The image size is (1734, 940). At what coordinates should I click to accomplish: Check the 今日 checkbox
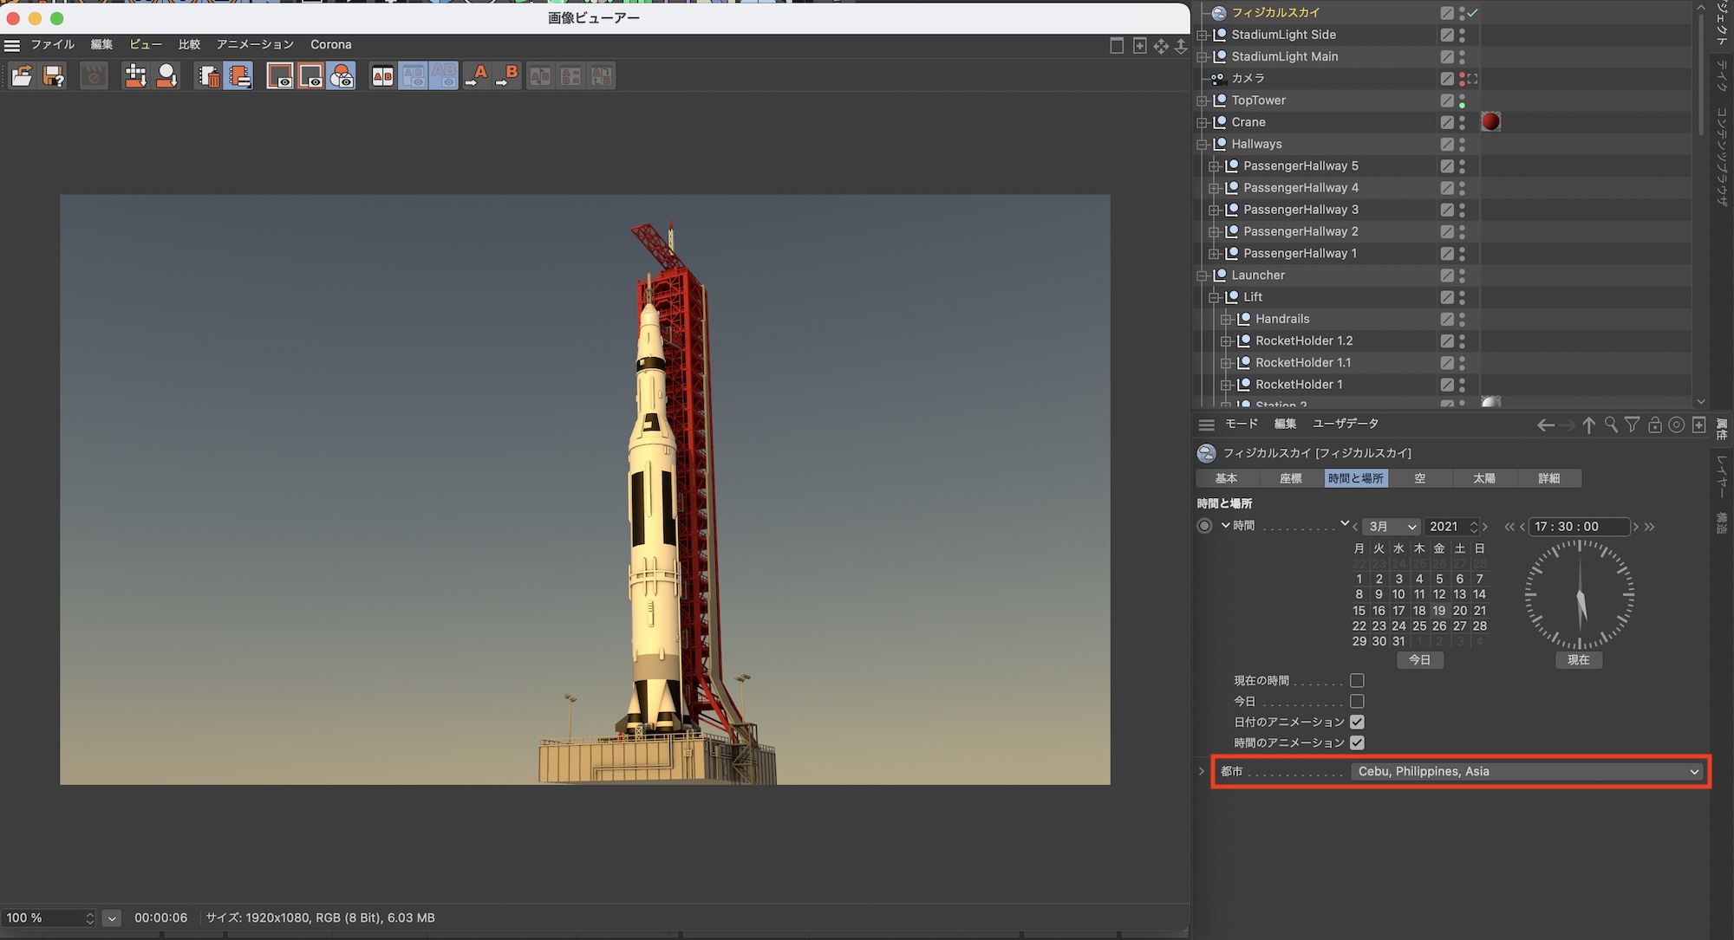click(x=1357, y=702)
